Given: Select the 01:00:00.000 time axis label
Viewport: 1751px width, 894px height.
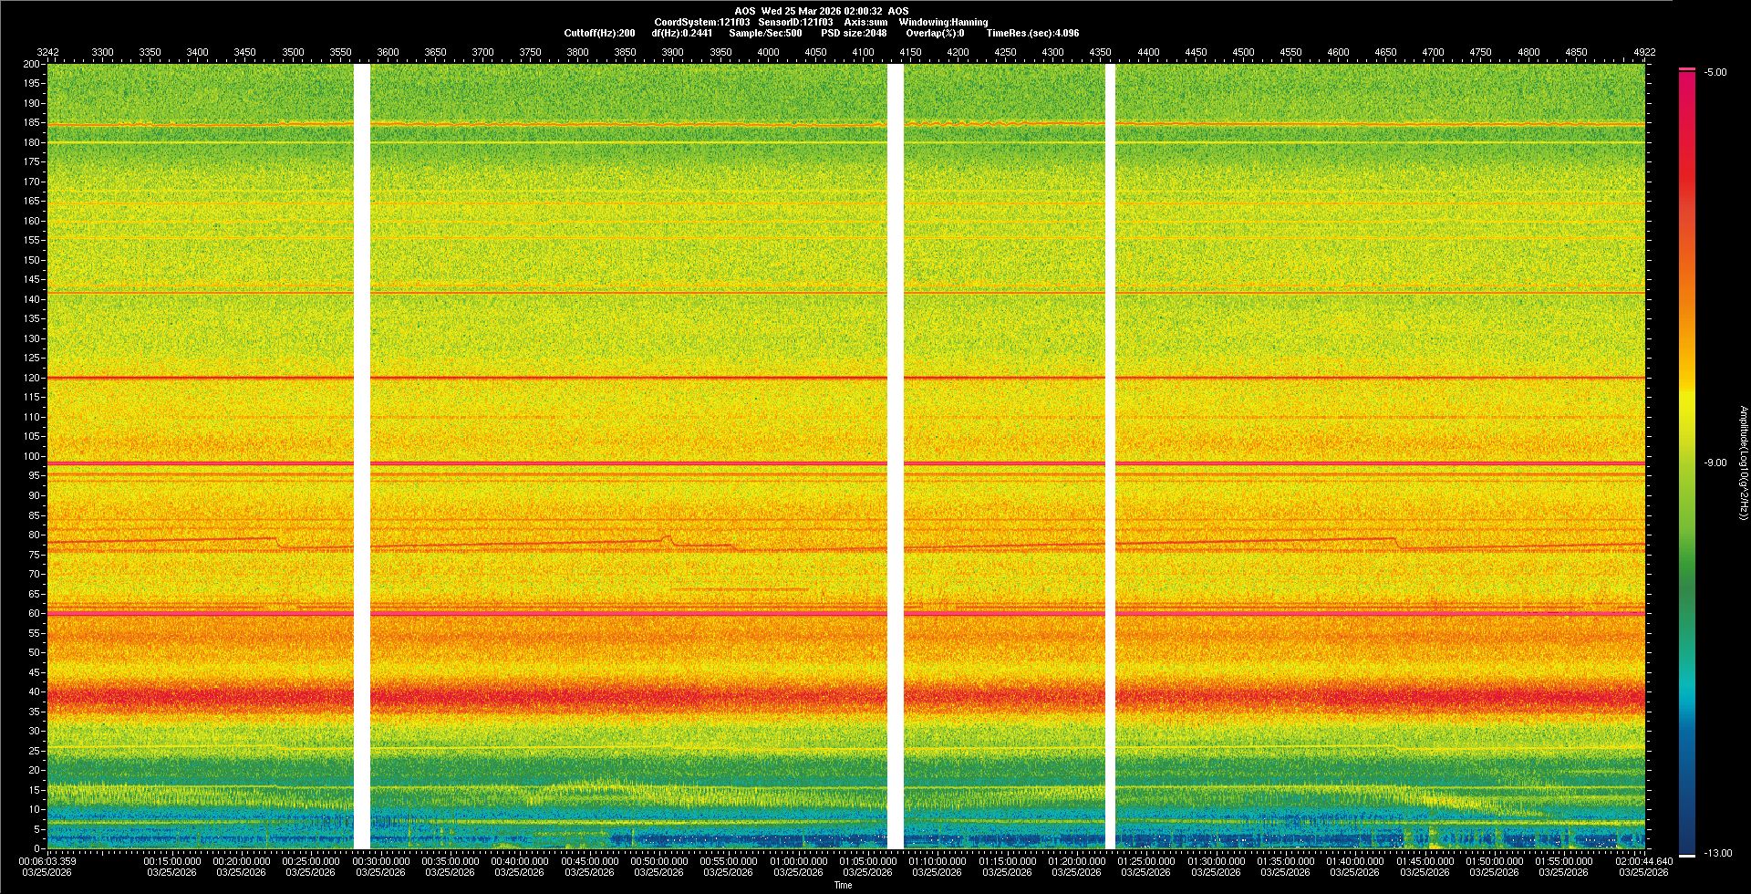Looking at the screenshot, I should click(x=798, y=861).
